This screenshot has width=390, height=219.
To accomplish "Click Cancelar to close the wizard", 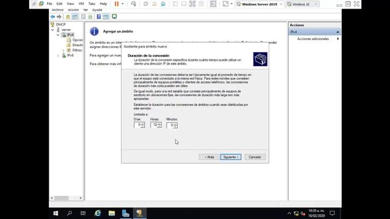I will 255,157.
